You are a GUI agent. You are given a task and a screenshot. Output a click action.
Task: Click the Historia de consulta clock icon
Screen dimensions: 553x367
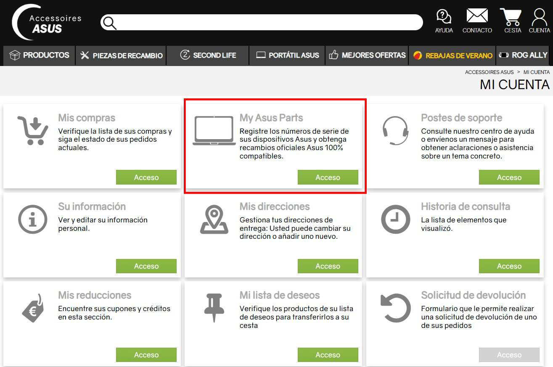pyautogui.click(x=395, y=219)
